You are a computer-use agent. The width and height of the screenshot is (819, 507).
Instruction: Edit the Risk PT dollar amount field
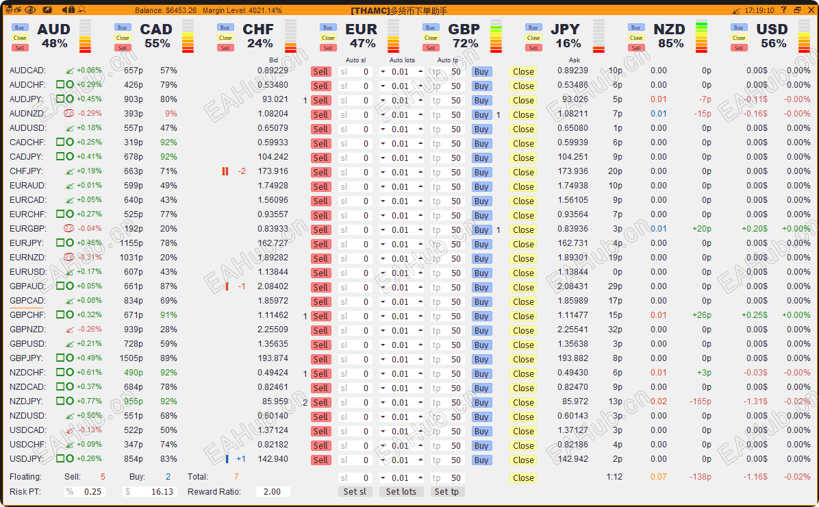150,492
